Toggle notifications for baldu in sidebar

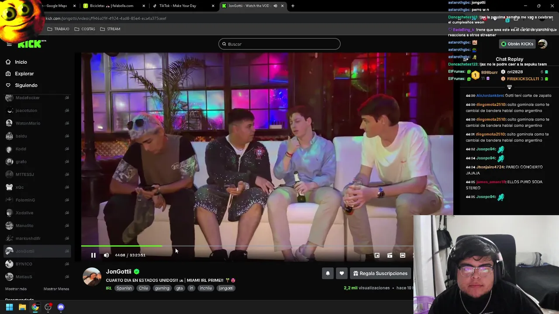coord(67,136)
